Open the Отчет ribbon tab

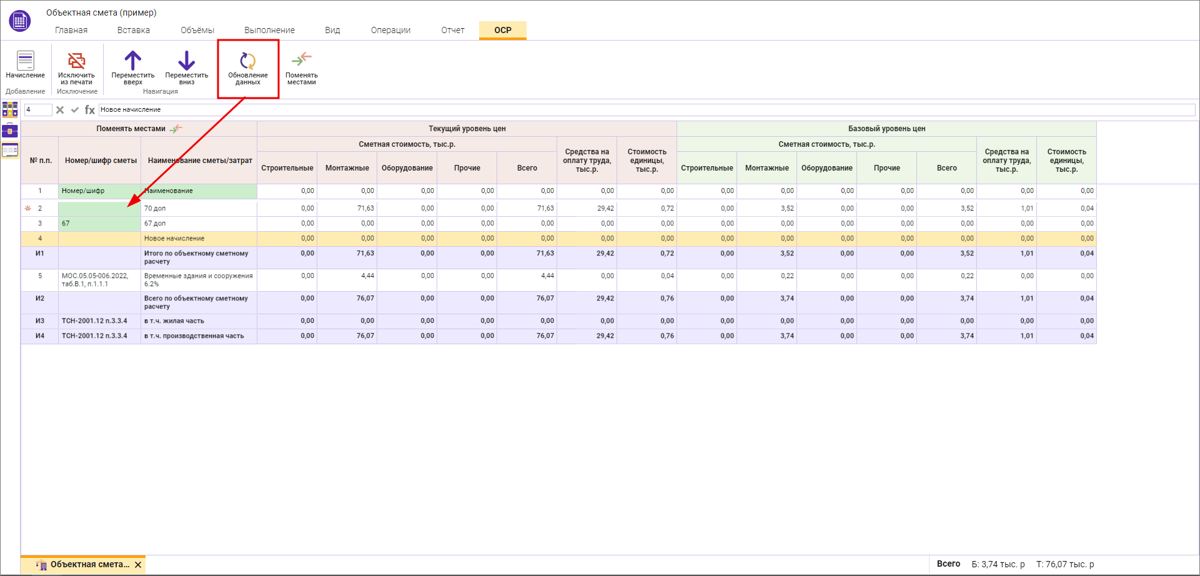452,30
